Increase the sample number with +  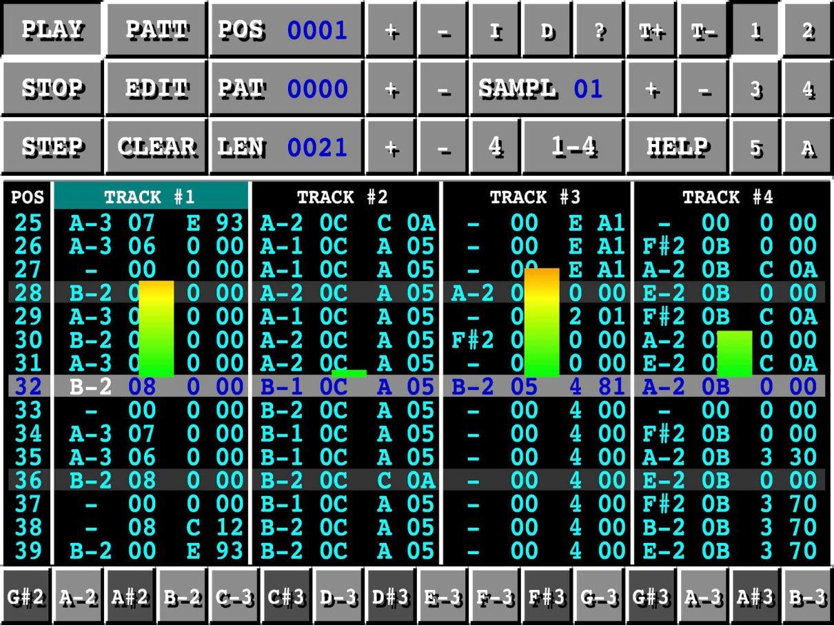[651, 88]
